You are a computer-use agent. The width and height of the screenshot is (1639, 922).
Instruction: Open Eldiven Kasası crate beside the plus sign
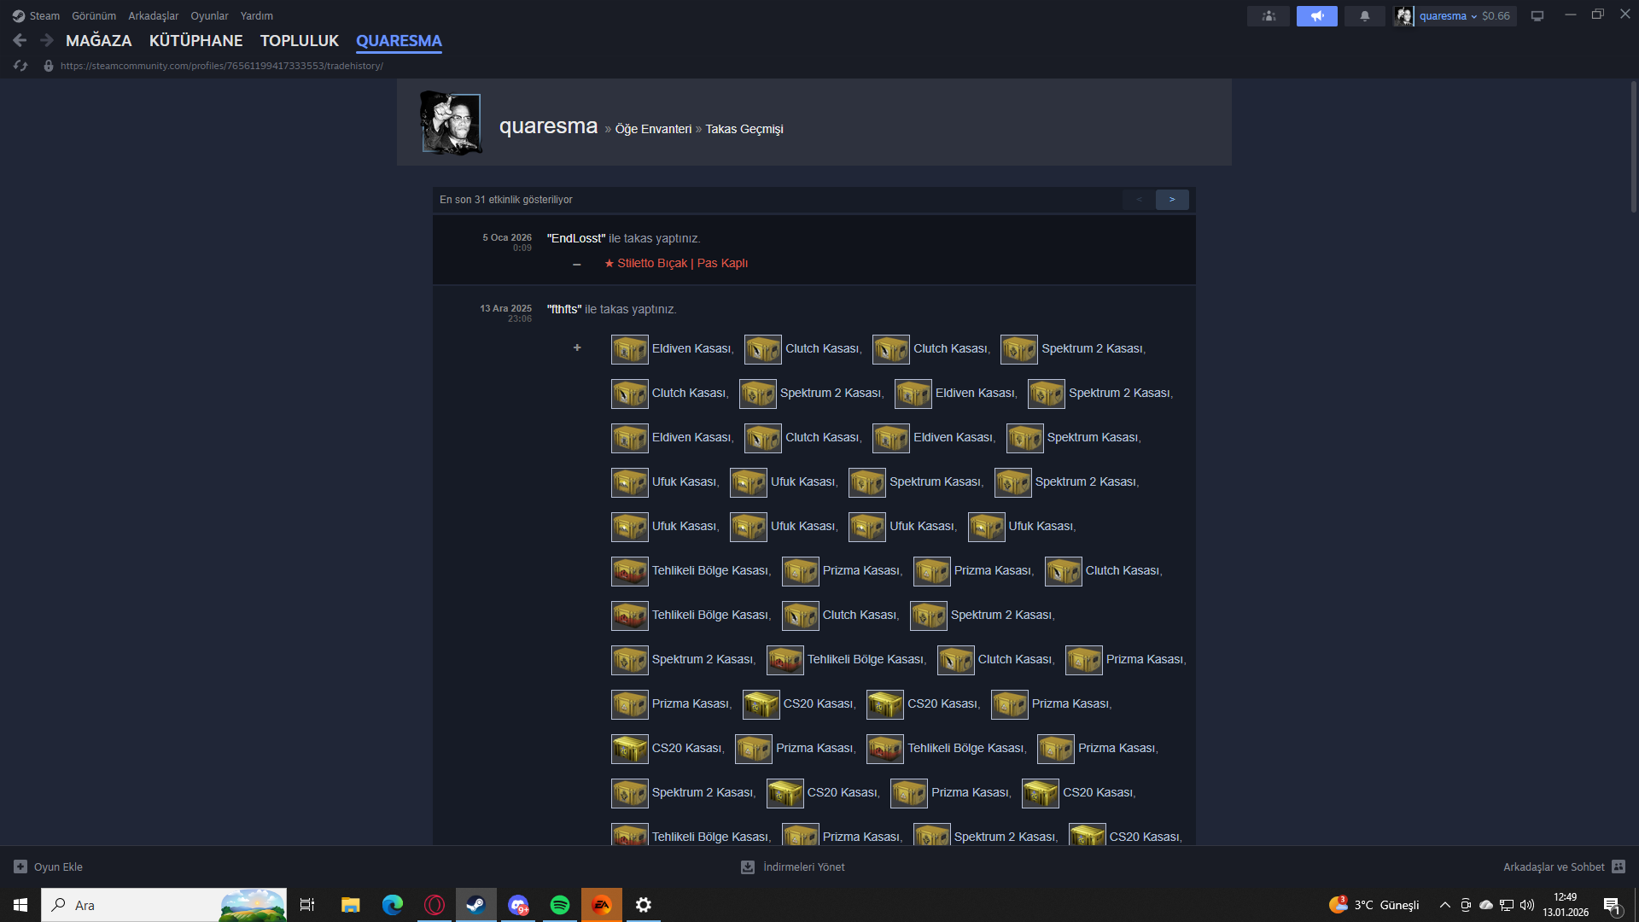pos(672,349)
